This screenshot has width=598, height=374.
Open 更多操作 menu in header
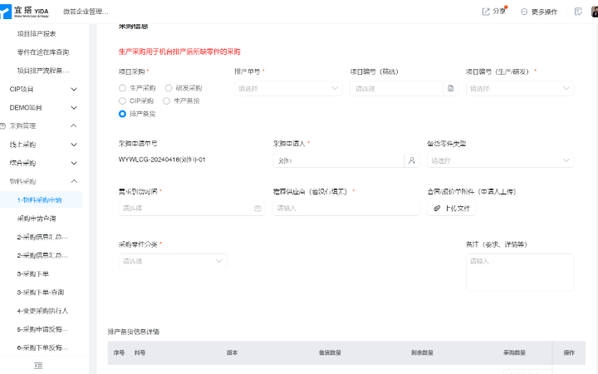[x=539, y=12]
